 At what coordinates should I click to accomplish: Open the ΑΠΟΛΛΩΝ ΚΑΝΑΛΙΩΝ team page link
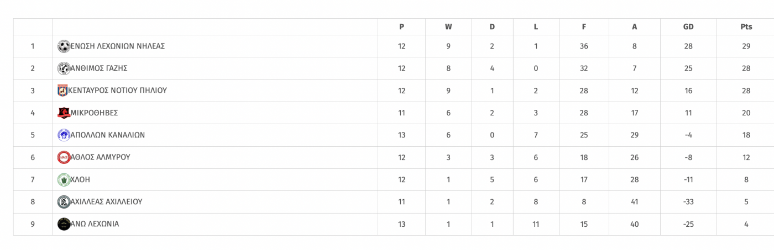[108, 135]
